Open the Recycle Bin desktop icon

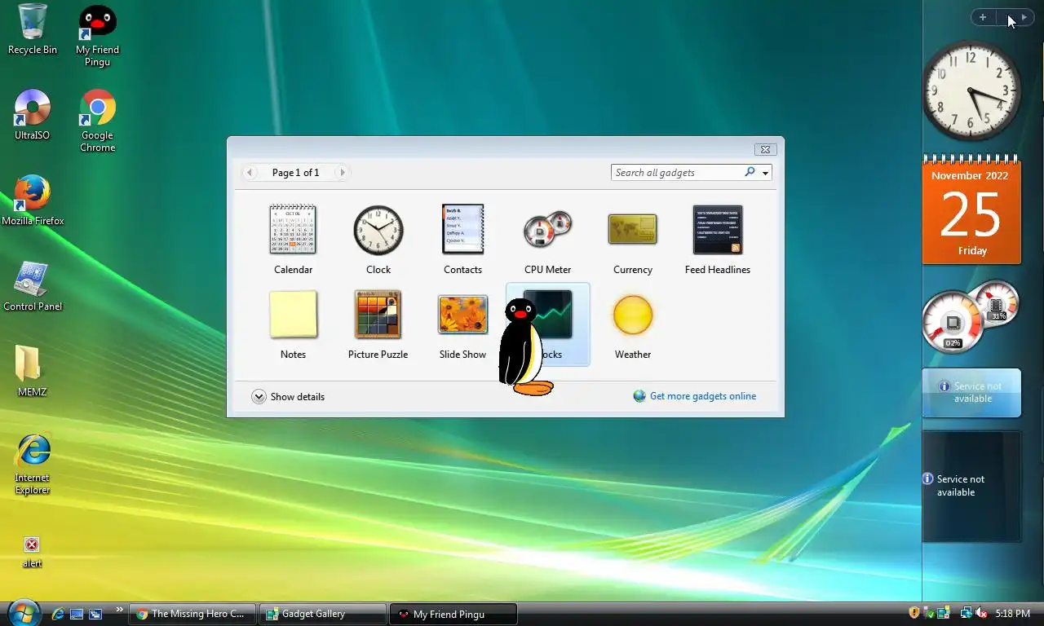coord(33,29)
